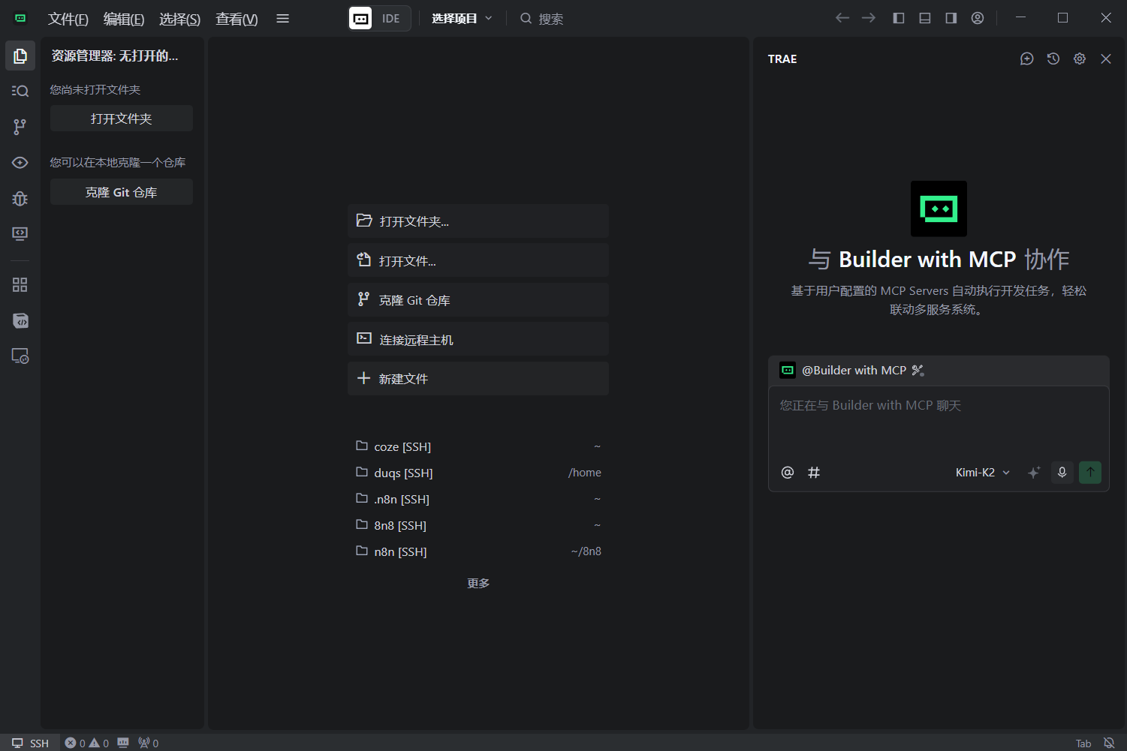Click the @ mention icon in chat
Image resolution: width=1127 pixels, height=751 pixels.
pos(788,472)
